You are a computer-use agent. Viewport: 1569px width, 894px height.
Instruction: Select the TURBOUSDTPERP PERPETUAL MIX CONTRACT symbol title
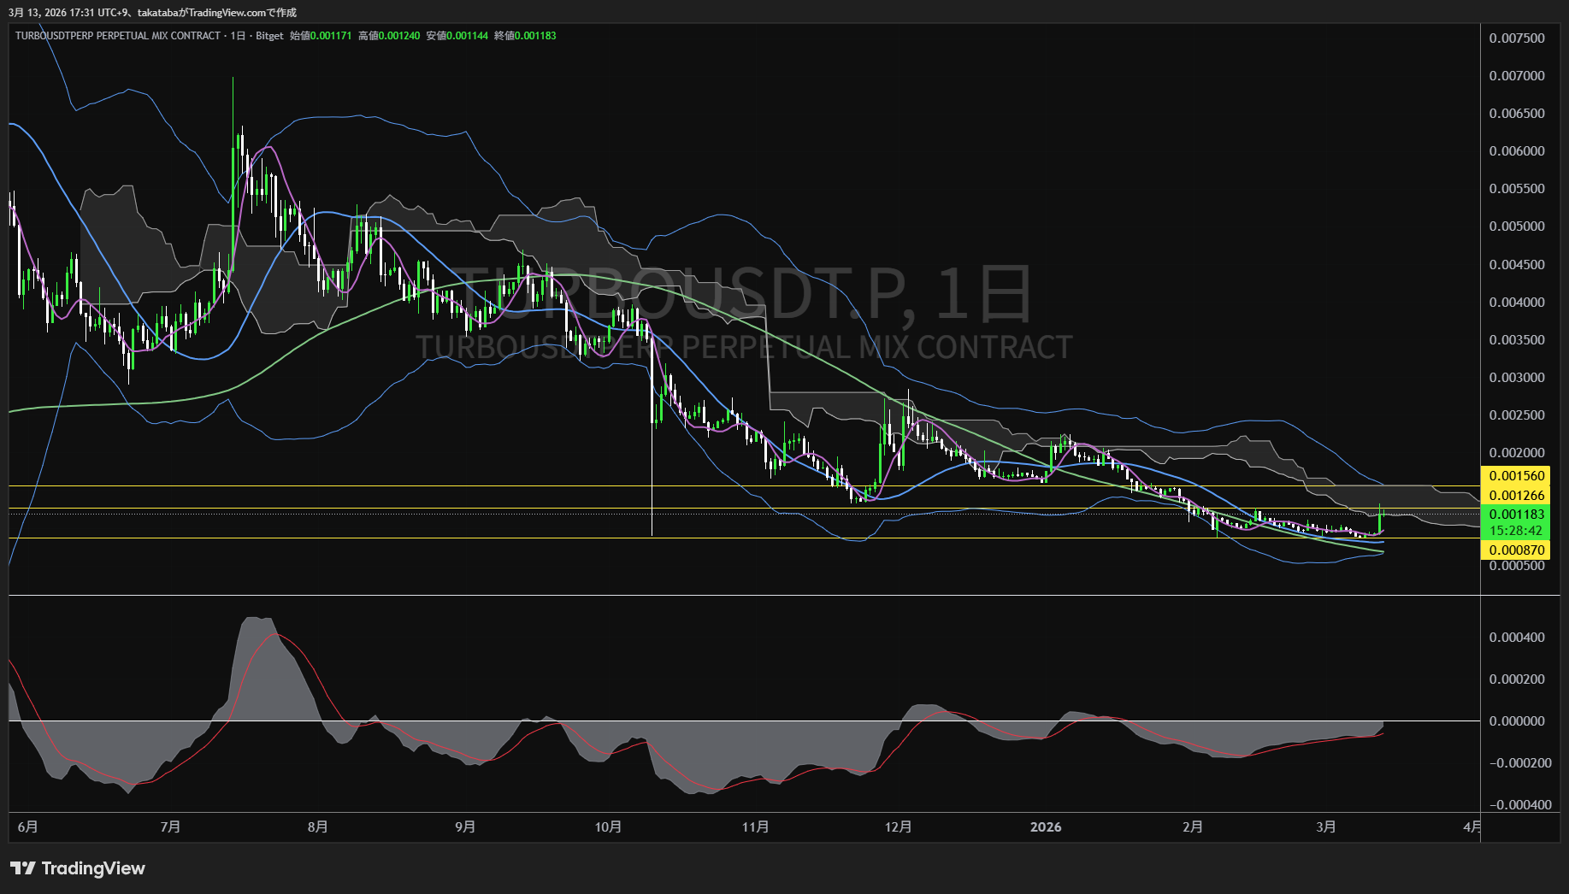pos(117,36)
